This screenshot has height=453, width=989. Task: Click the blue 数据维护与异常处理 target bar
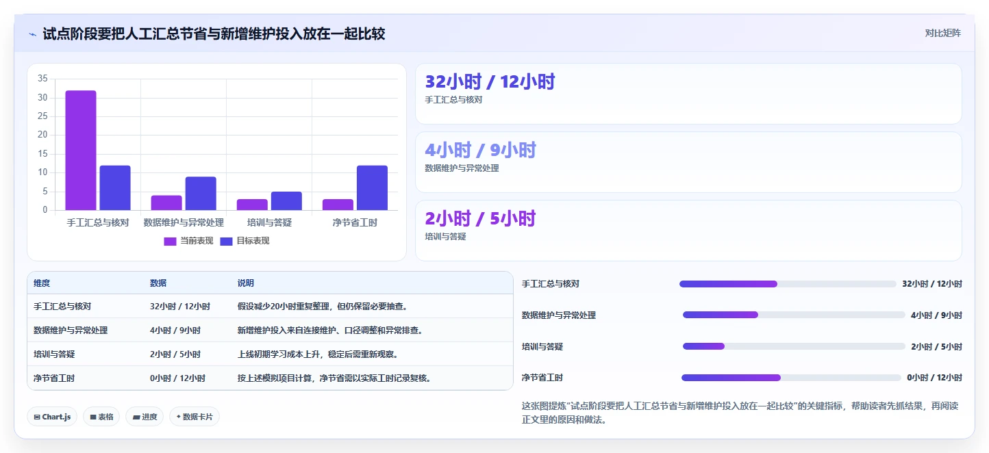tap(201, 194)
